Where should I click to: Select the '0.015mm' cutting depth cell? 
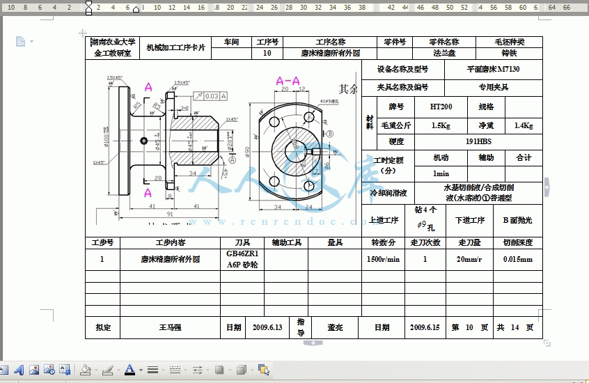pos(517,259)
